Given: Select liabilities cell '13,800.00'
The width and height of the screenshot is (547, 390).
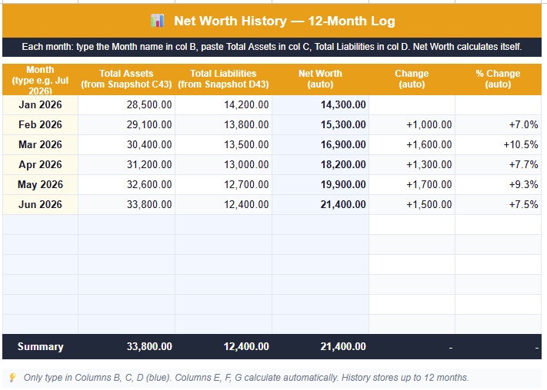Looking at the screenshot, I should 223,124.
